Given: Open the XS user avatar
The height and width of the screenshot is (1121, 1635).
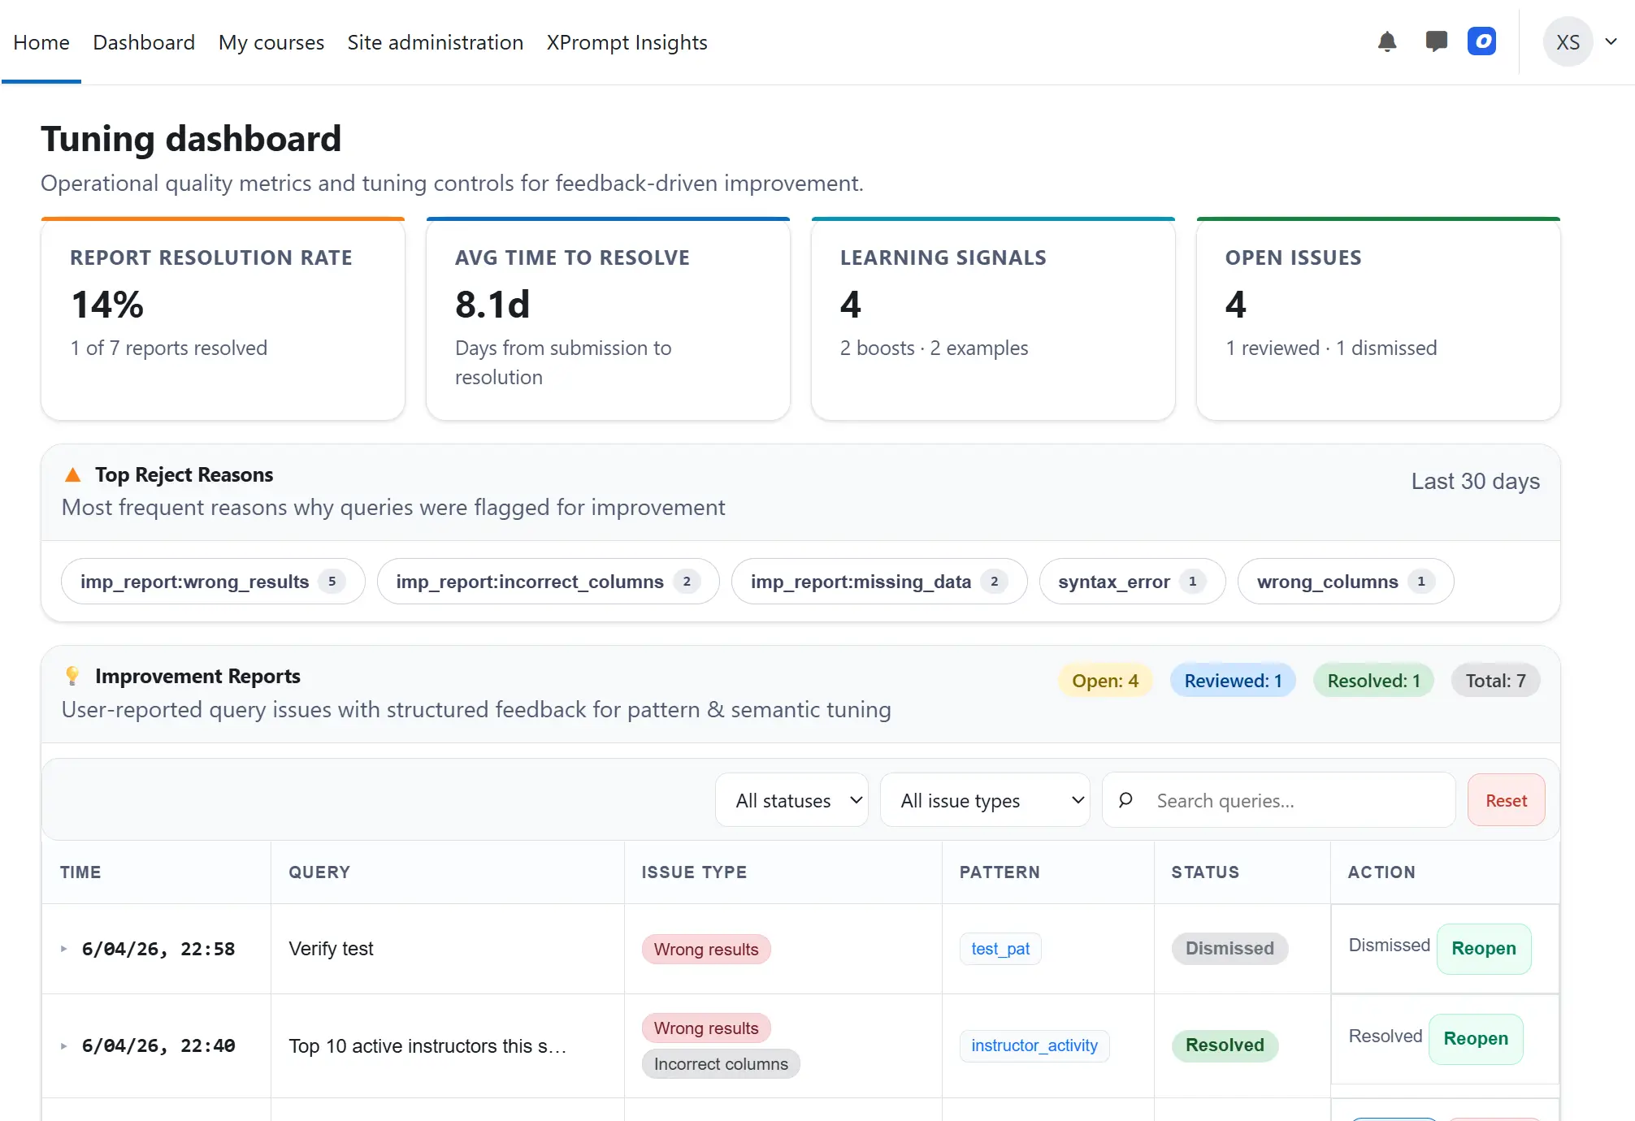Looking at the screenshot, I should [x=1568, y=42].
